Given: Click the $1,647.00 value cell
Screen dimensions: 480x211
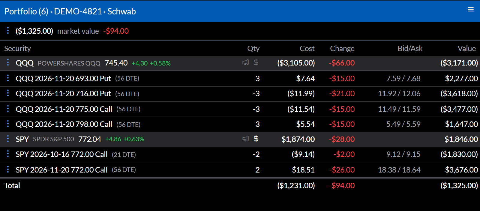Looking at the screenshot, I should (x=461, y=124).
